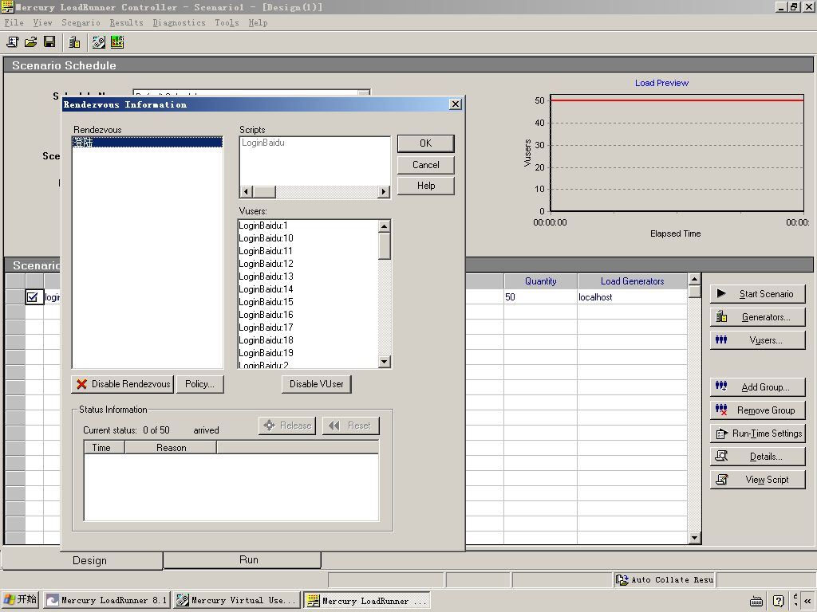Open the Scenario menu
The height and width of the screenshot is (612, 817).
(81, 22)
